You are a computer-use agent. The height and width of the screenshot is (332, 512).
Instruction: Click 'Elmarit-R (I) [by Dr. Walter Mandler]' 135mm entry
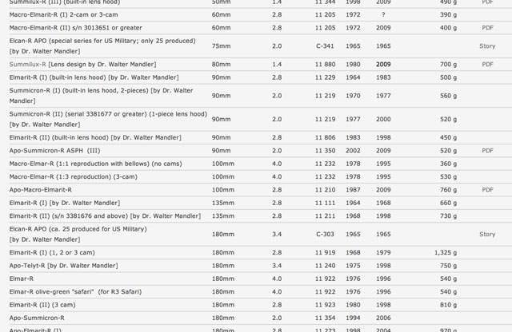(x=65, y=203)
